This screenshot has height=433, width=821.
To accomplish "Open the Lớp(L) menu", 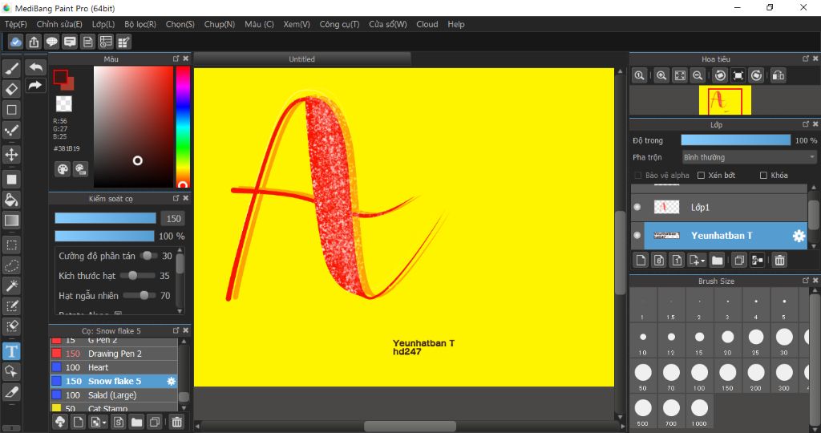I will click(x=103, y=24).
